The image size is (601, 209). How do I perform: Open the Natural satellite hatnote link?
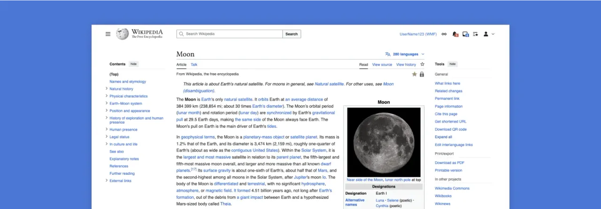[329, 84]
